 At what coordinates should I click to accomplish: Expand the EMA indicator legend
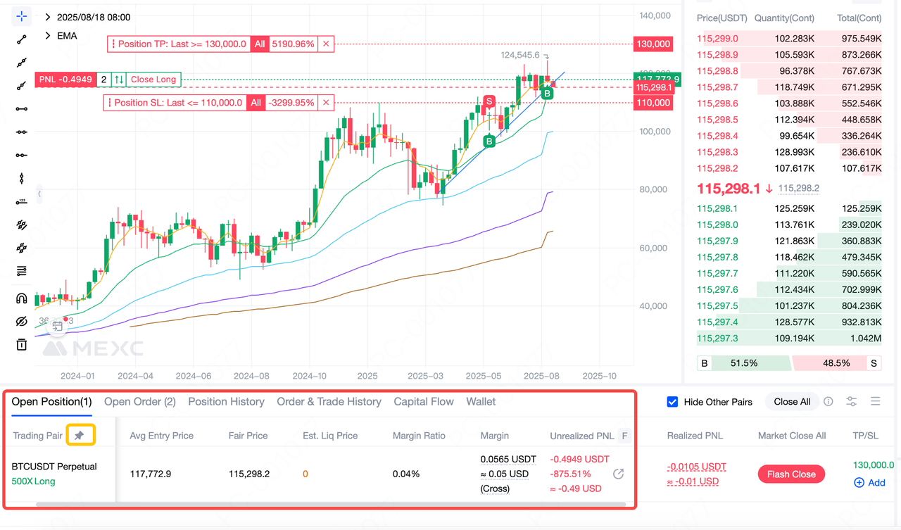(x=47, y=35)
